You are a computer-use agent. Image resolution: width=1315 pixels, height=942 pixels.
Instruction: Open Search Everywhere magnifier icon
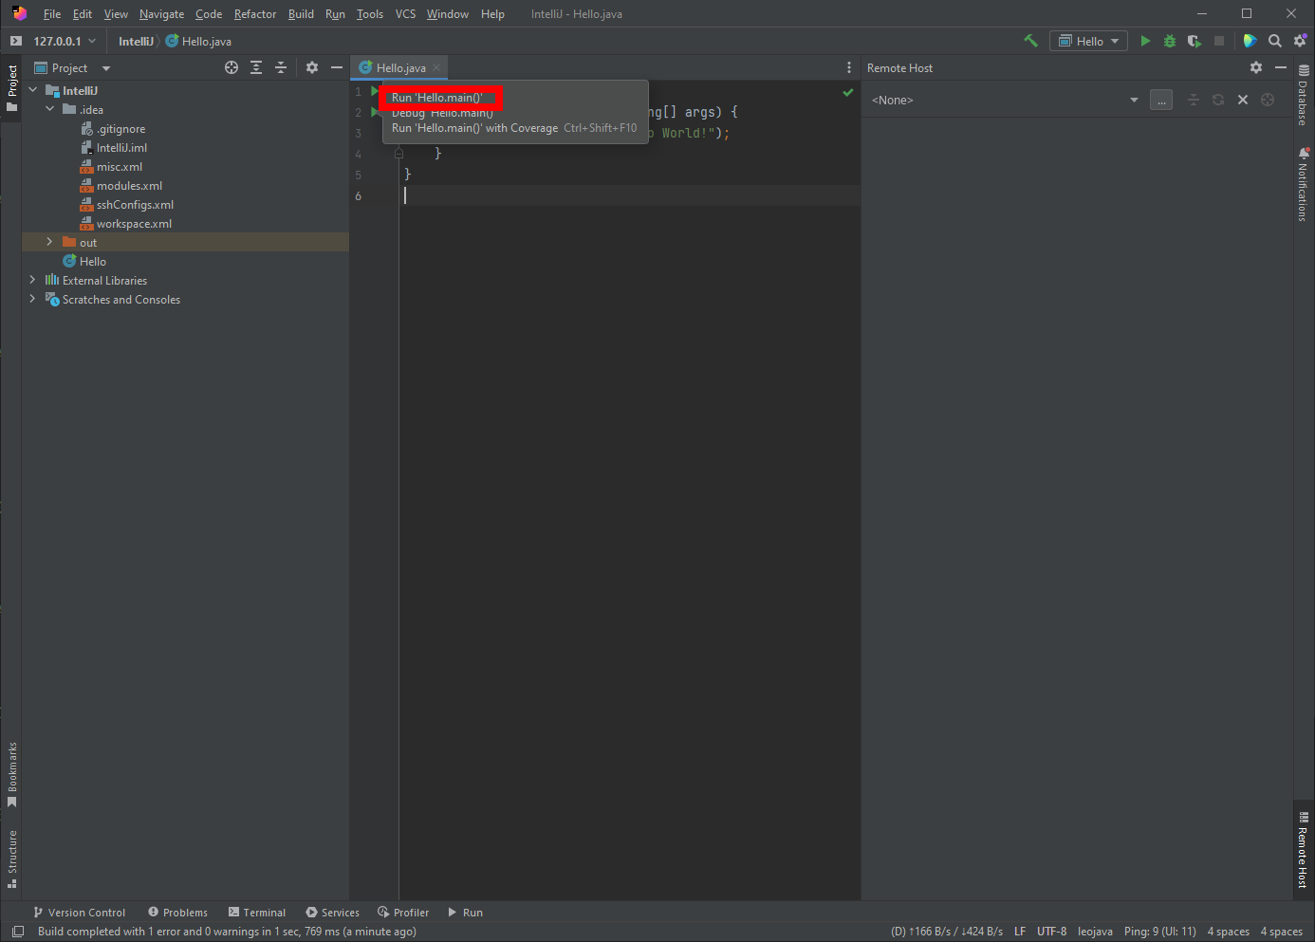pos(1274,41)
